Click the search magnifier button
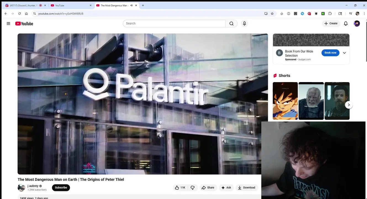 coord(231,23)
